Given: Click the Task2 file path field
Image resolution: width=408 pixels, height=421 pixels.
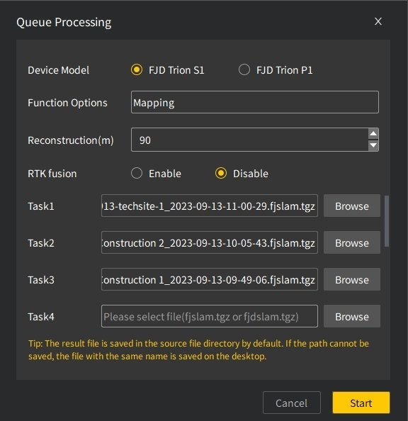Looking at the screenshot, I should point(210,242).
